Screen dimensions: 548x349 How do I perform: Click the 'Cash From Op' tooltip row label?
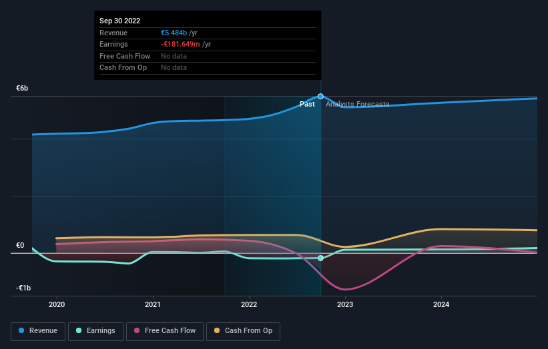[123, 68]
